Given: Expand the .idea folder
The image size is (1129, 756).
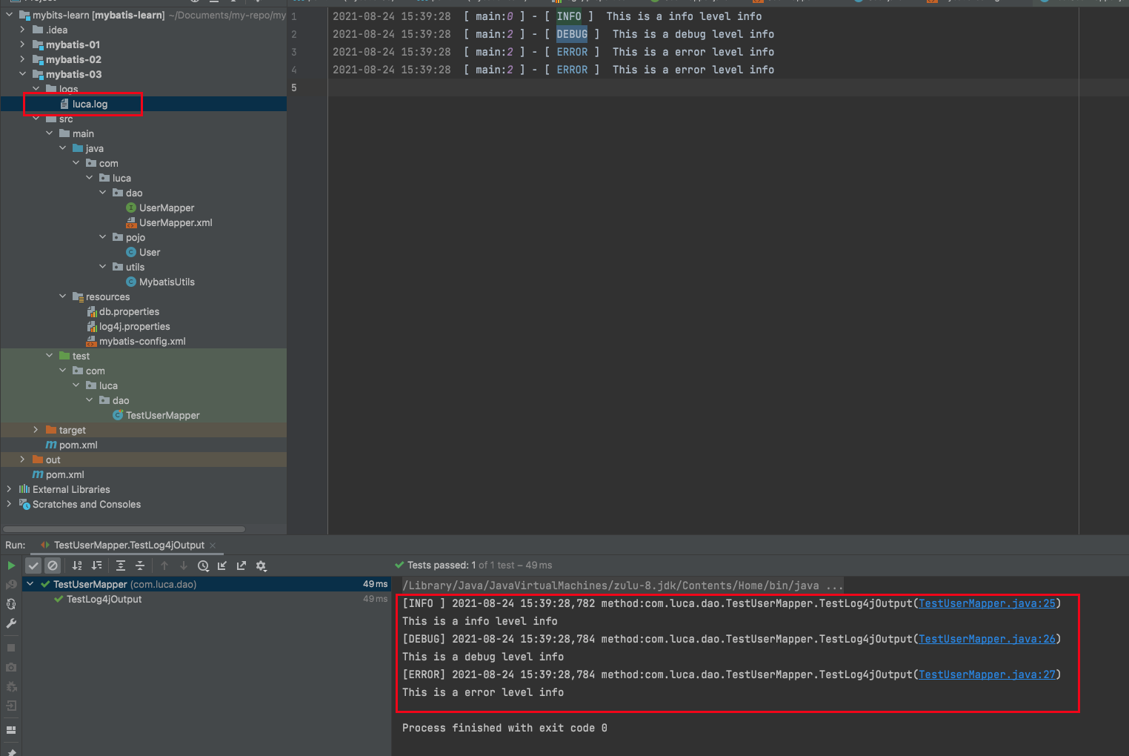Looking at the screenshot, I should (22, 30).
